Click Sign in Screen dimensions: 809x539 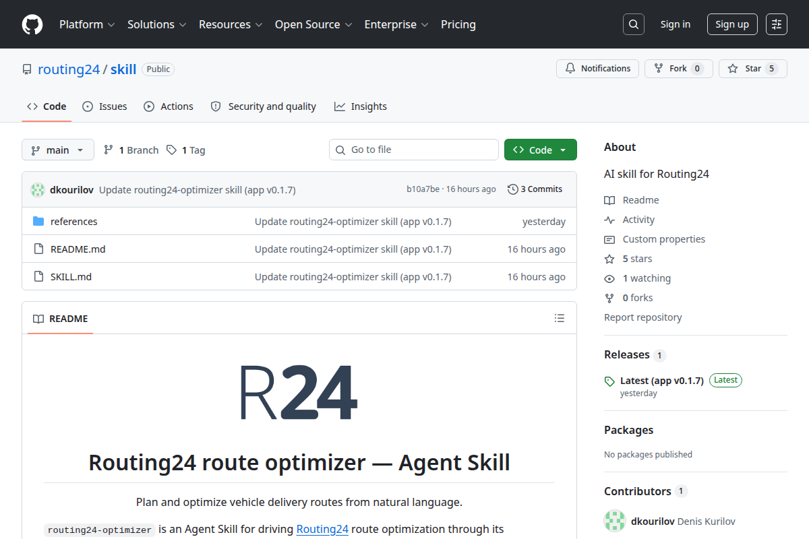coord(676,24)
